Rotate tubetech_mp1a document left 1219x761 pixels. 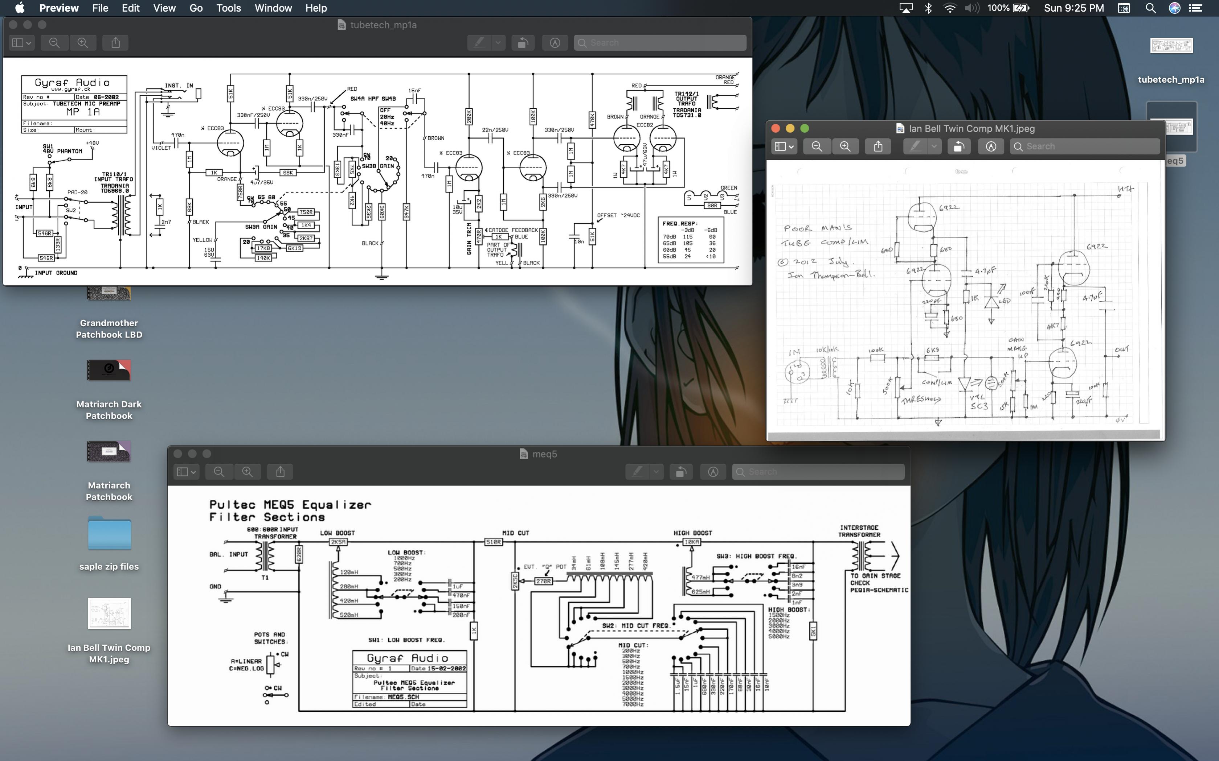(x=523, y=43)
